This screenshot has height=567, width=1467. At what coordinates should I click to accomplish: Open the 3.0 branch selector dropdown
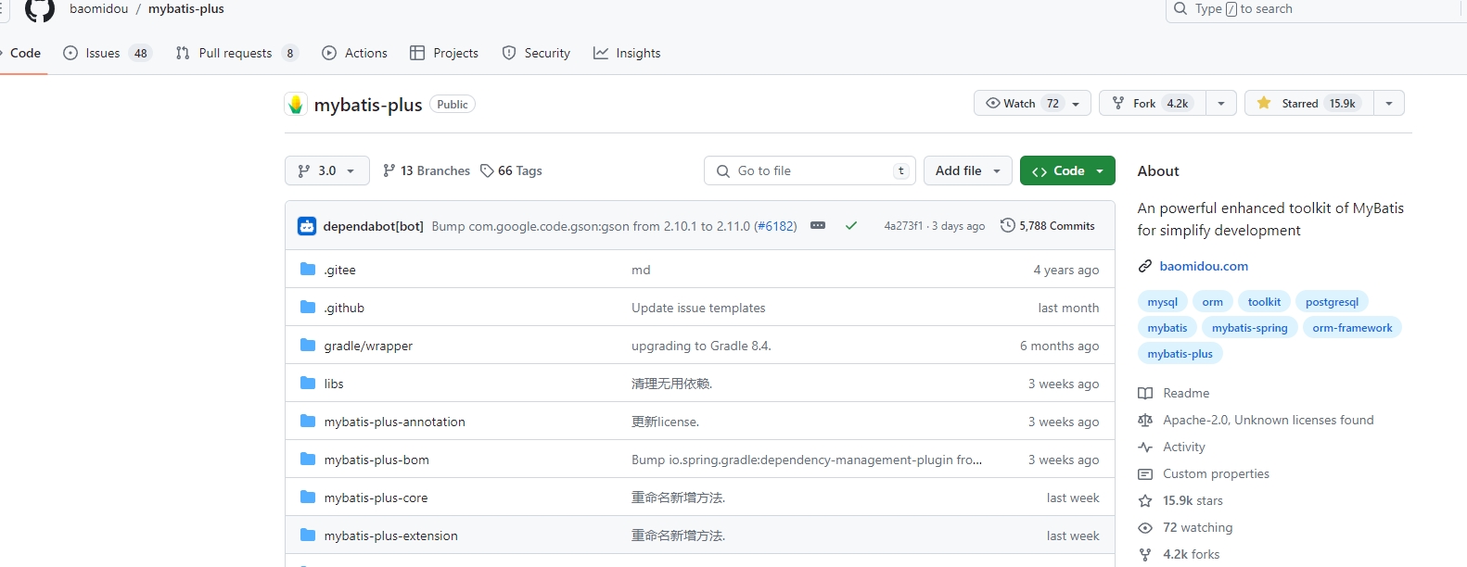coord(326,170)
